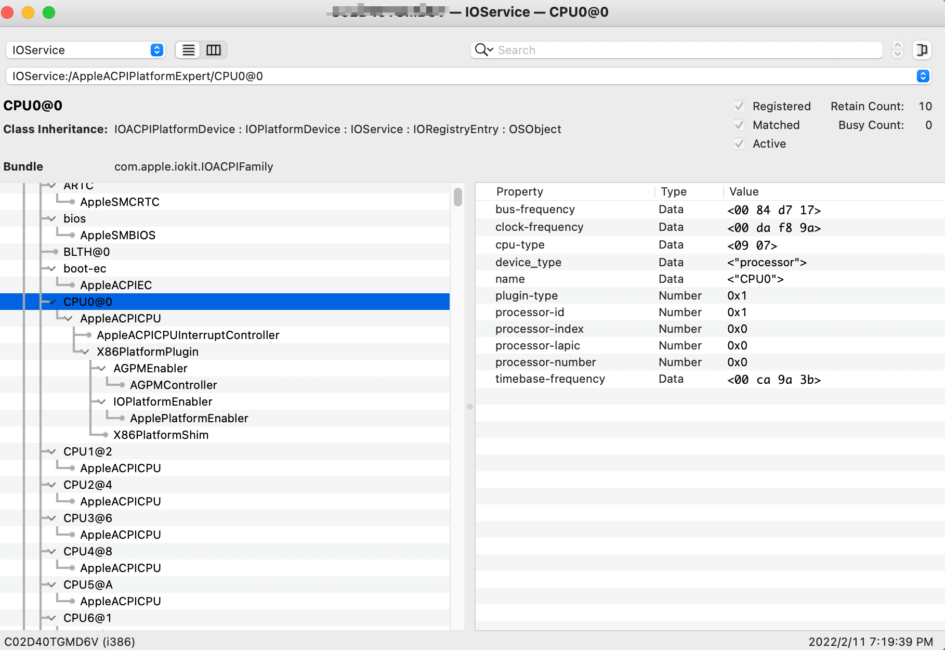Collapse the CPU0@0 tree node
The image size is (945, 650).
51,302
